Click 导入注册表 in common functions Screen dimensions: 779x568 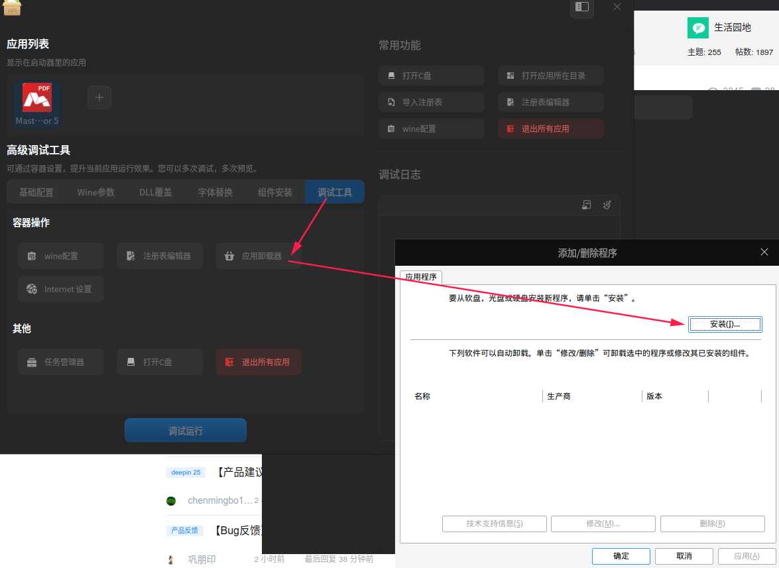(x=431, y=102)
